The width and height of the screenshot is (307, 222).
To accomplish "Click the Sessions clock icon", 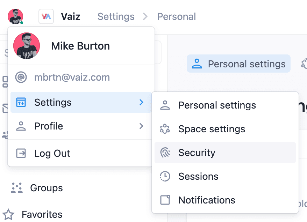I will click(165, 177).
